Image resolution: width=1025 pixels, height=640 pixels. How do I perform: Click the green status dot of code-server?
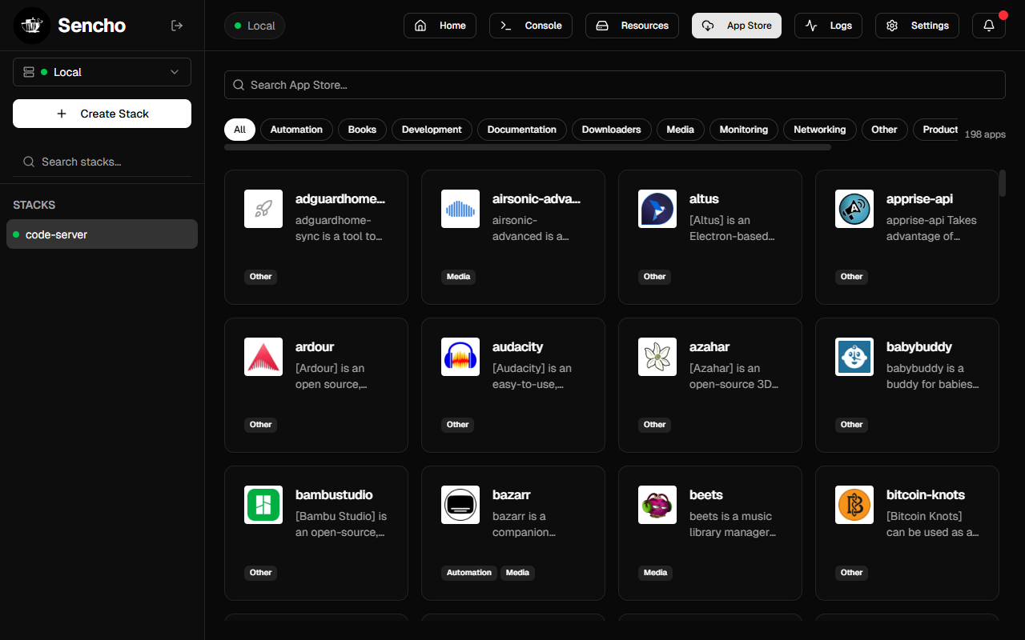pos(16,234)
